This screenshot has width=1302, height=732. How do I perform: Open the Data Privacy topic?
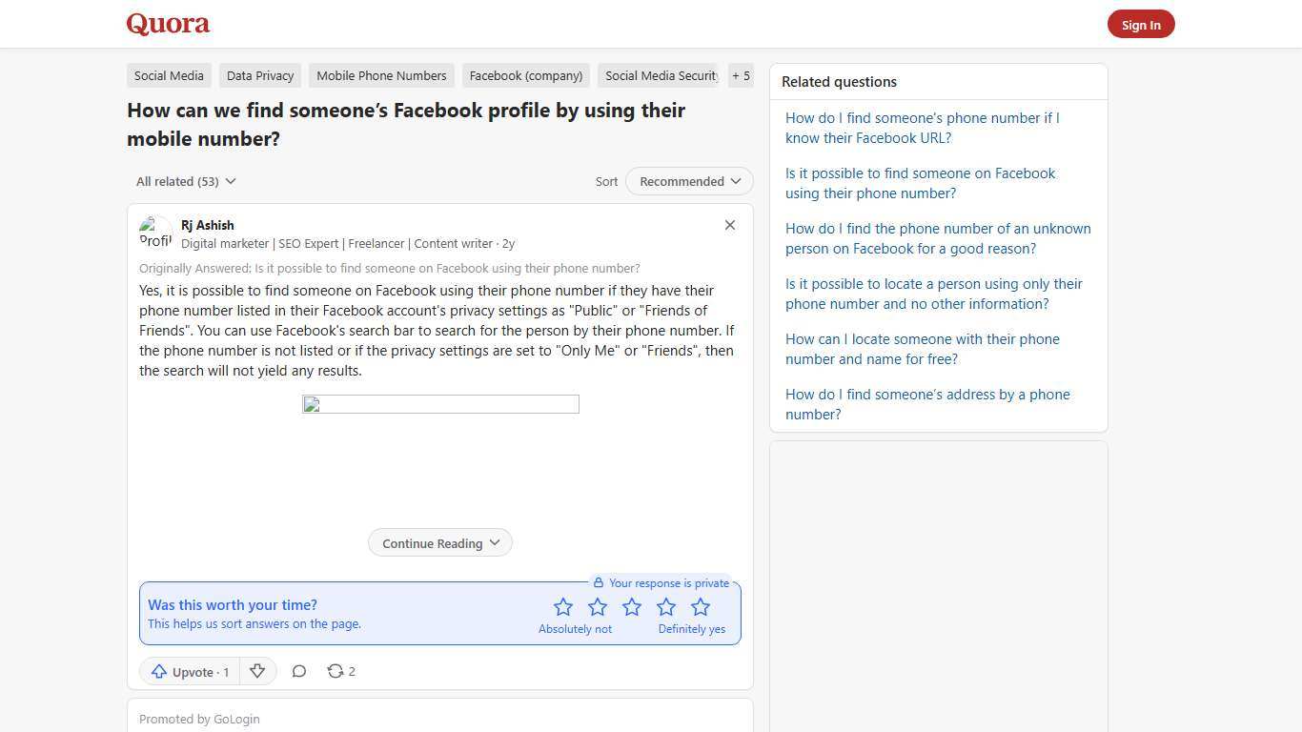(259, 75)
